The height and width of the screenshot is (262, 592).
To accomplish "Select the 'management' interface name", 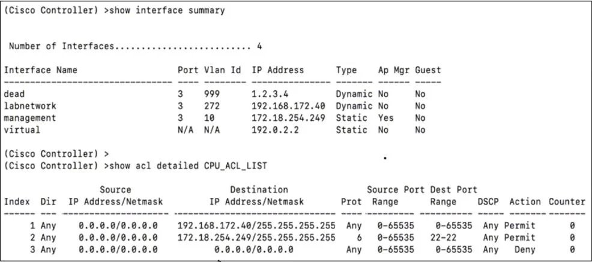I will point(30,118).
